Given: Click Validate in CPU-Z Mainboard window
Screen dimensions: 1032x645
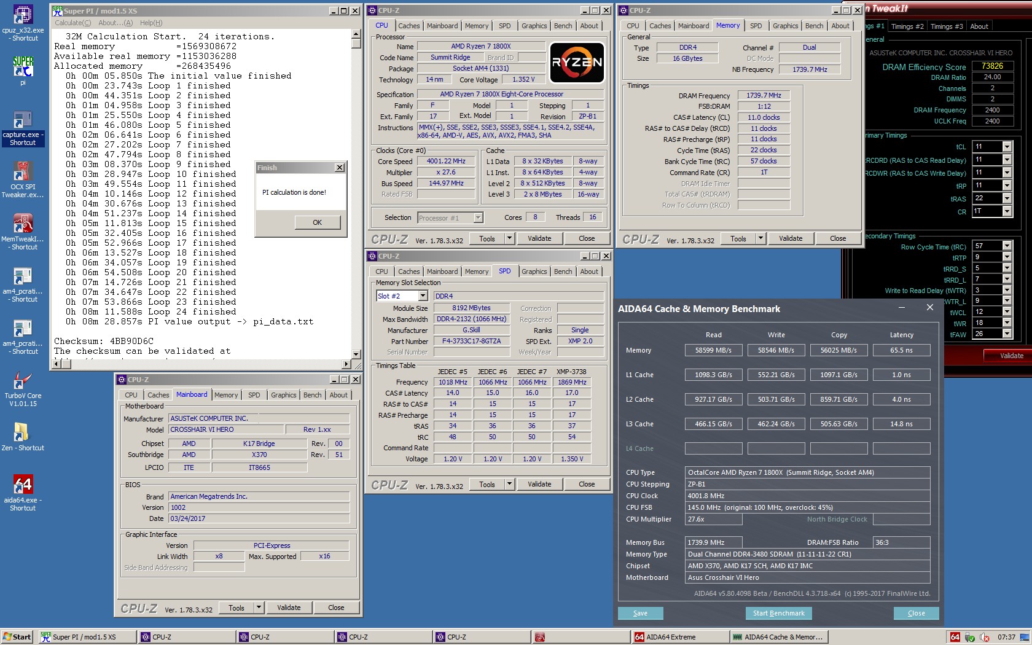Looking at the screenshot, I should [289, 608].
